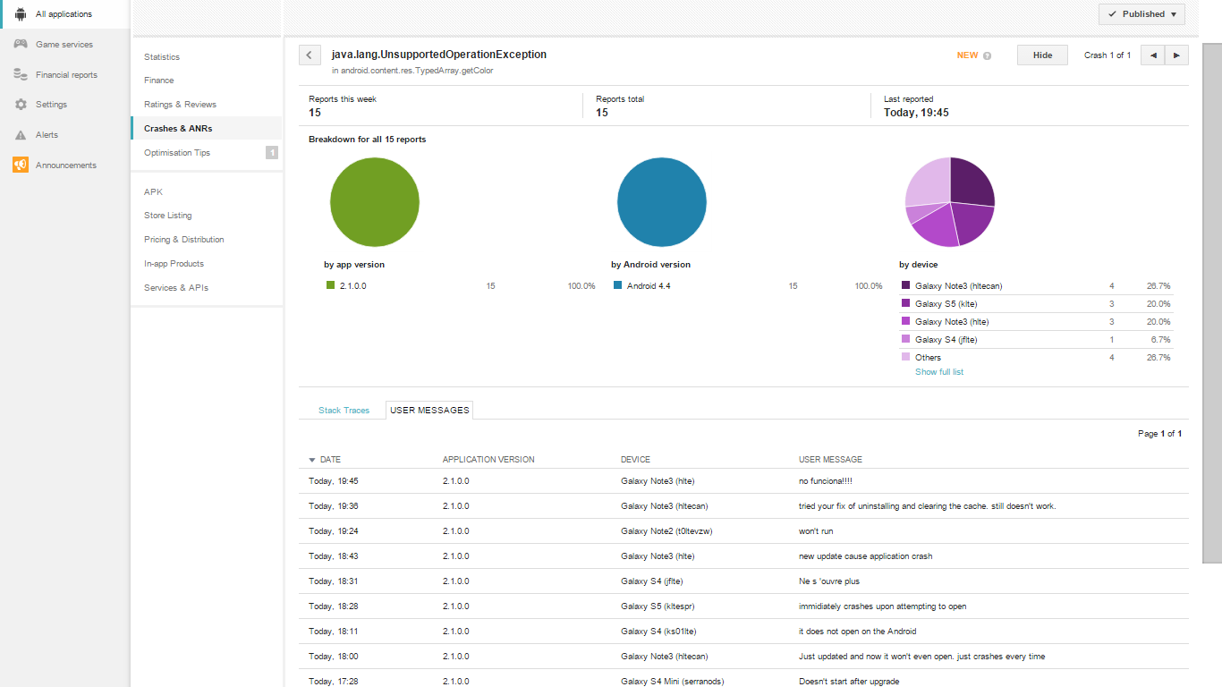This screenshot has width=1222, height=687.
Task: Click 'immidiately crashes upon attempting to open'
Action: click(x=883, y=606)
